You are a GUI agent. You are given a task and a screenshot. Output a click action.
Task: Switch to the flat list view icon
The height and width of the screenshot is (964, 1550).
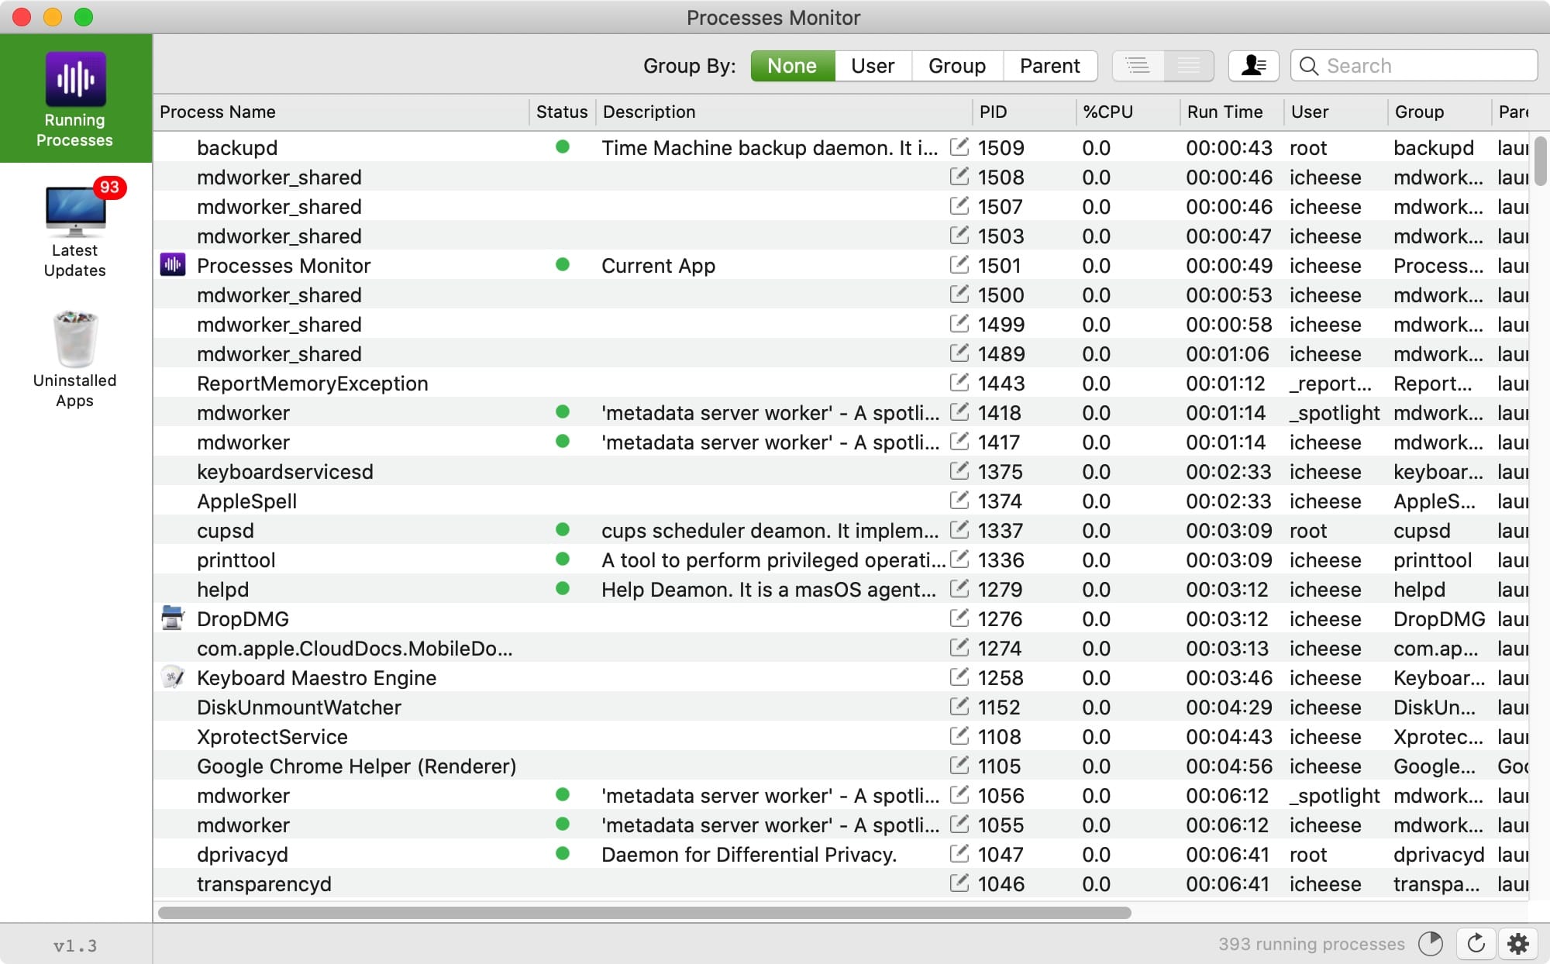(1188, 66)
